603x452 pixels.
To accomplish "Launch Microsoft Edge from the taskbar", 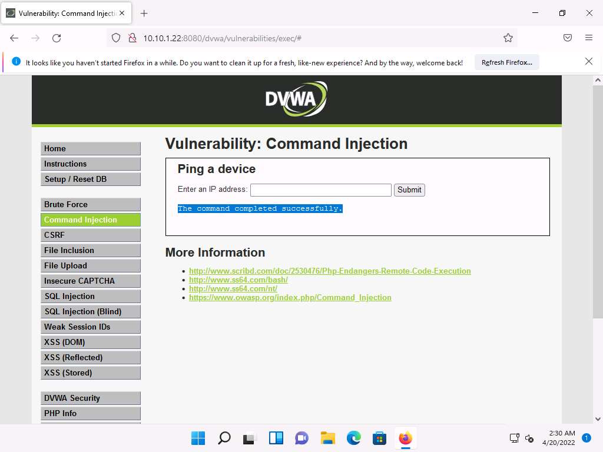I will [x=353, y=438].
